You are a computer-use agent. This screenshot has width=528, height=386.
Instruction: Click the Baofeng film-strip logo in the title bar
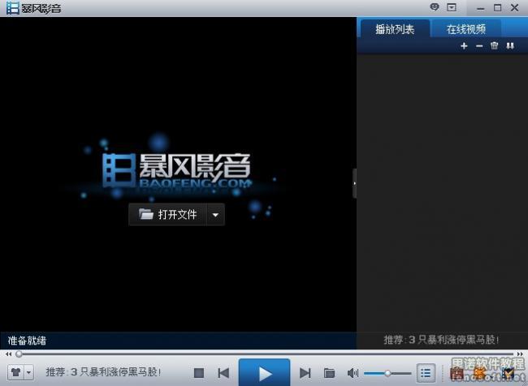click(13, 8)
